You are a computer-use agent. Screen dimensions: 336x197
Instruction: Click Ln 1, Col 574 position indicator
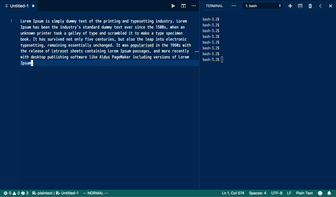click(x=233, y=193)
